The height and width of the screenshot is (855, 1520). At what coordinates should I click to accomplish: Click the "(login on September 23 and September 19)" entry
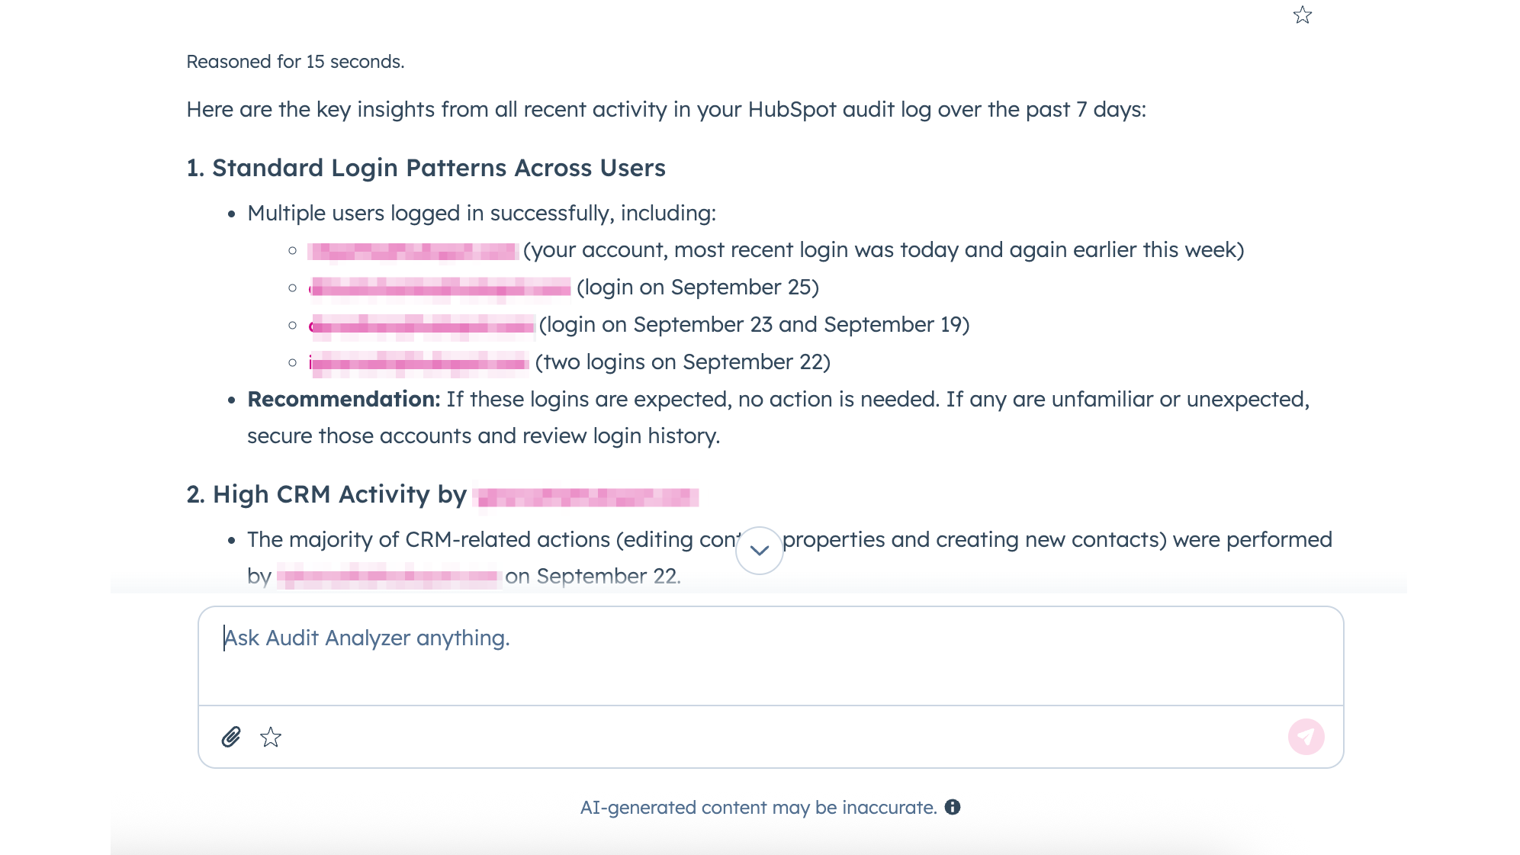tap(755, 324)
